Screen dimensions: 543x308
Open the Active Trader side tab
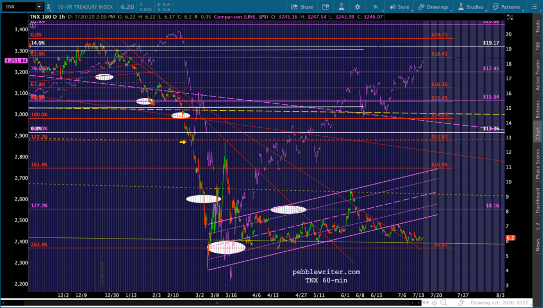pyautogui.click(x=538, y=75)
